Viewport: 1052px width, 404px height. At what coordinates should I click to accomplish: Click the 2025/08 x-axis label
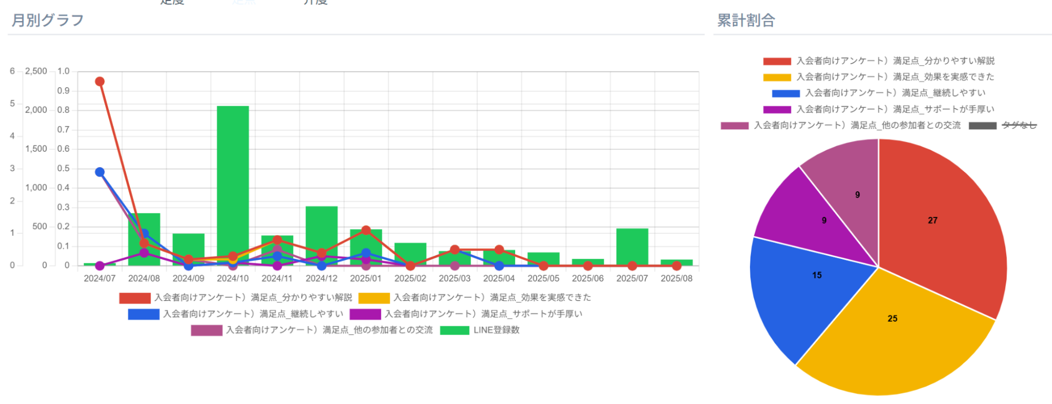pyautogui.click(x=677, y=278)
